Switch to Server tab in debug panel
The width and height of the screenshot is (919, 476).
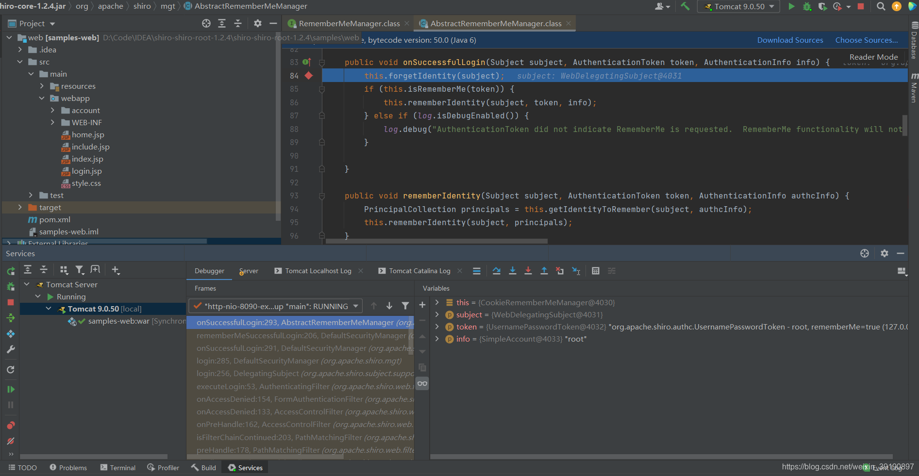pyautogui.click(x=249, y=271)
